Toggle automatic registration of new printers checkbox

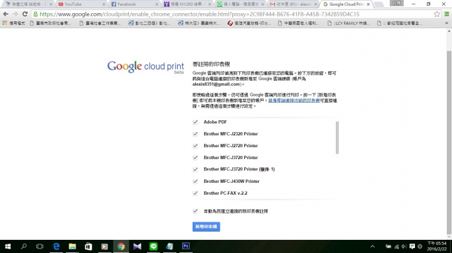coord(195,211)
